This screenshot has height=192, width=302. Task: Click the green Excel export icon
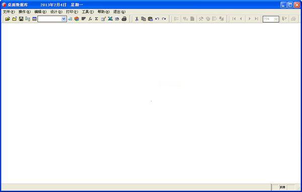110,19
